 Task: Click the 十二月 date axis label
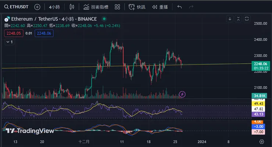[x=84, y=141]
